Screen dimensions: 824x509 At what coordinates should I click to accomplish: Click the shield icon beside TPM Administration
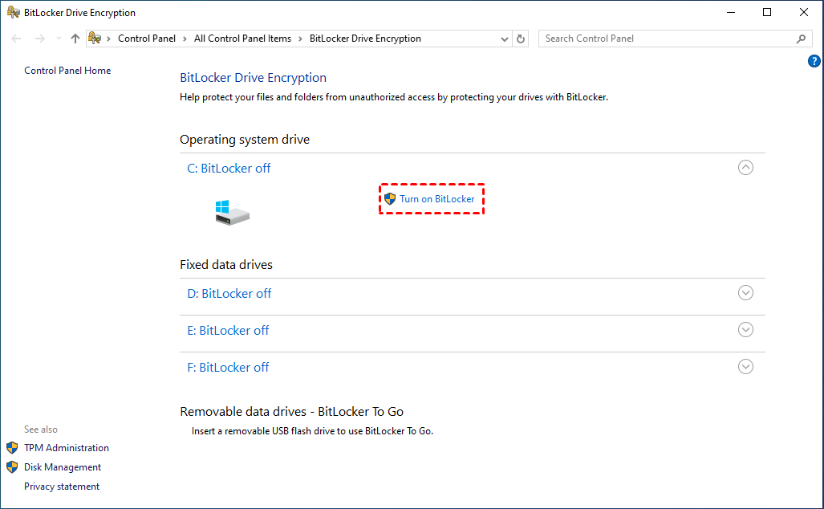pyautogui.click(x=12, y=447)
